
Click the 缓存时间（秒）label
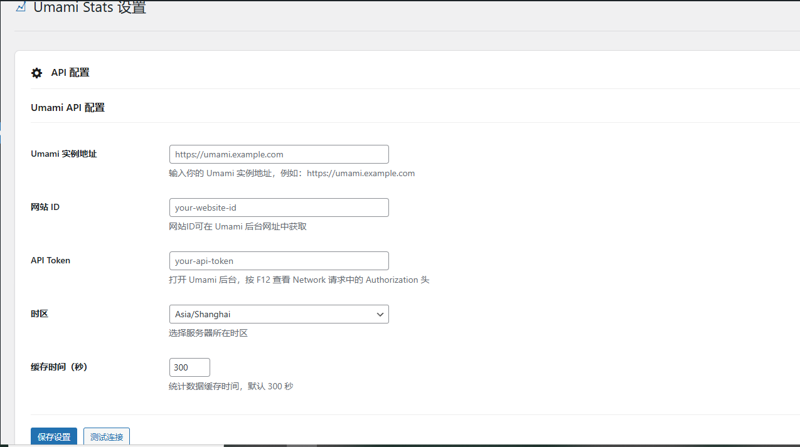point(59,367)
